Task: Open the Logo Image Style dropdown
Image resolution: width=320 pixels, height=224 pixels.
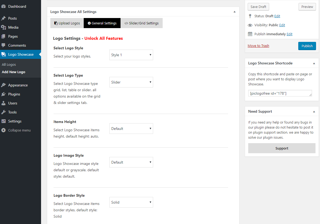Action: 131,162
